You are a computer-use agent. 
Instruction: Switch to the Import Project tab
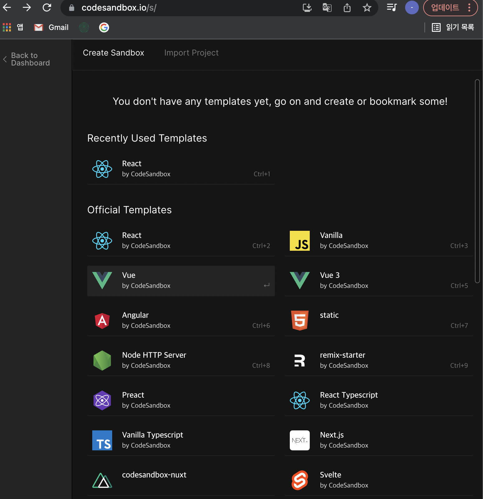click(191, 53)
